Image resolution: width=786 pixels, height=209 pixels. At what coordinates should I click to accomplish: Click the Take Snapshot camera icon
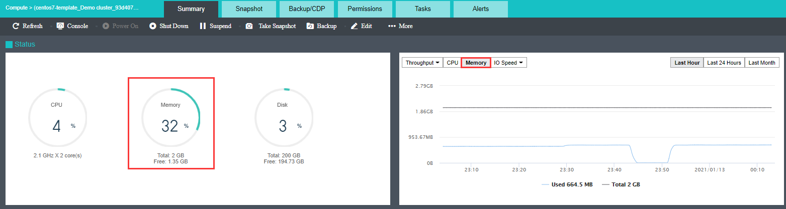pyautogui.click(x=249, y=26)
